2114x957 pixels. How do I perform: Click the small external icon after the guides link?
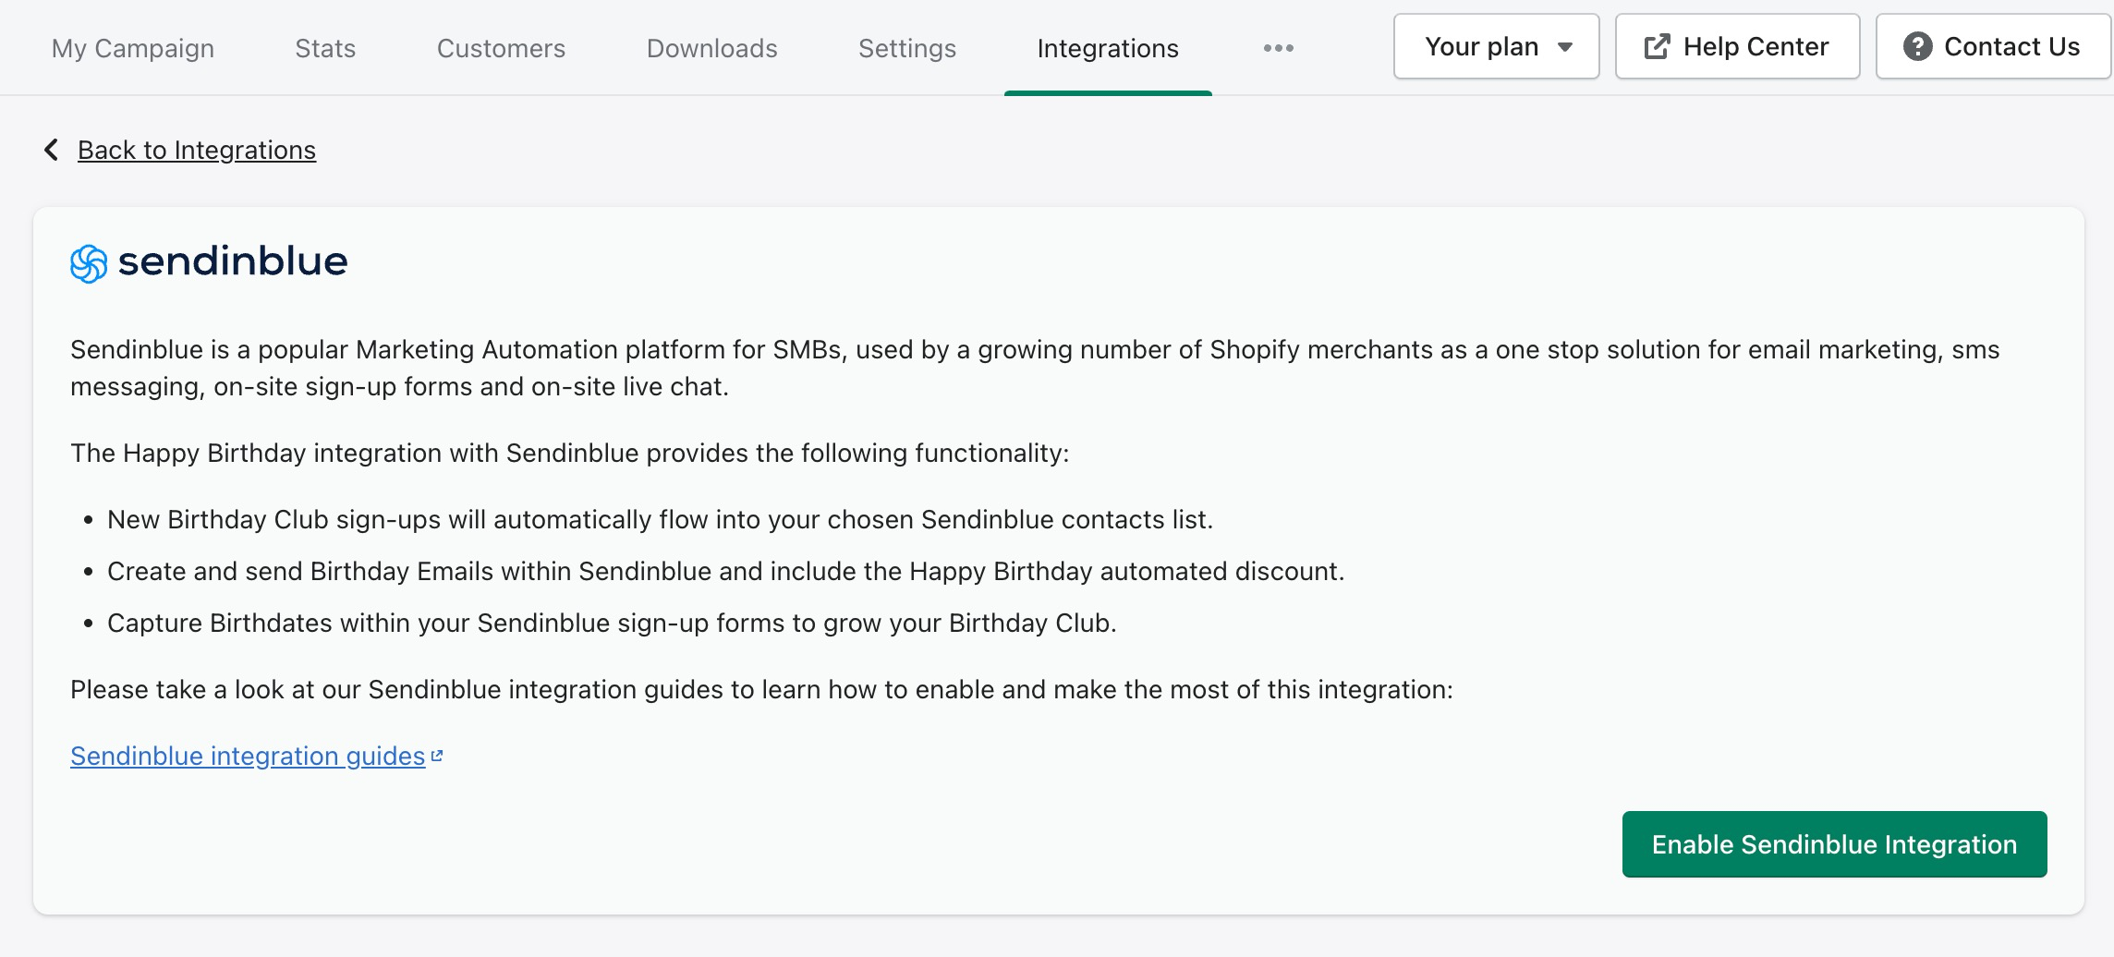(x=437, y=756)
